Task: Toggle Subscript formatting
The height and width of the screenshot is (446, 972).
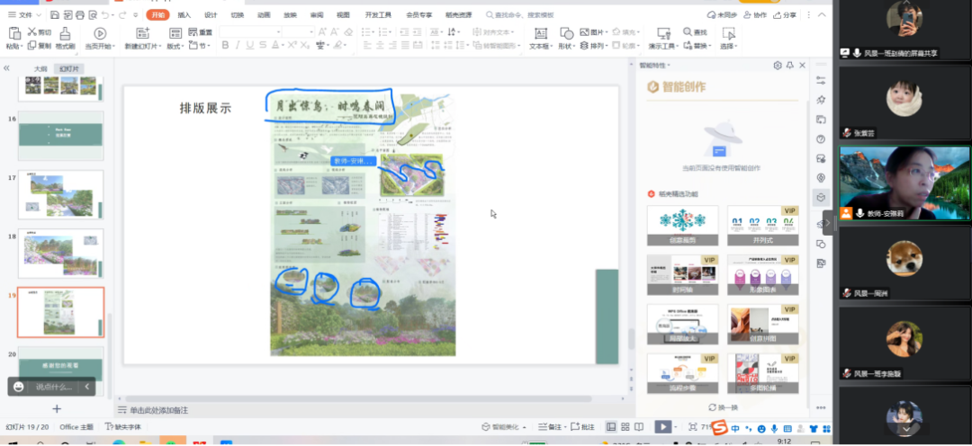Action: 304,45
